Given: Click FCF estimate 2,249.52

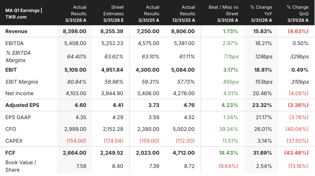Looking at the screenshot, I should [112, 153].
